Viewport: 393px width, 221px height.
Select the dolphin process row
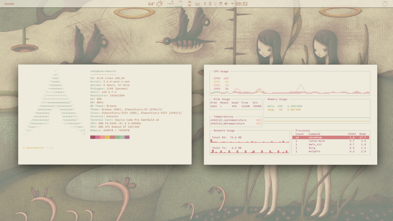331,151
